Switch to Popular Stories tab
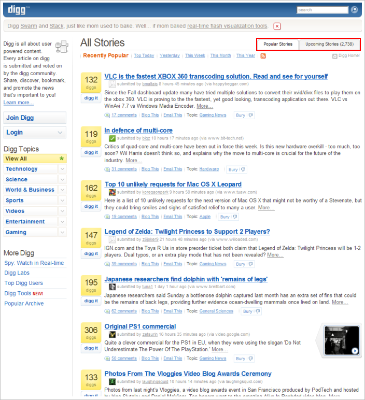The height and width of the screenshot is (400, 365). pos(278,45)
